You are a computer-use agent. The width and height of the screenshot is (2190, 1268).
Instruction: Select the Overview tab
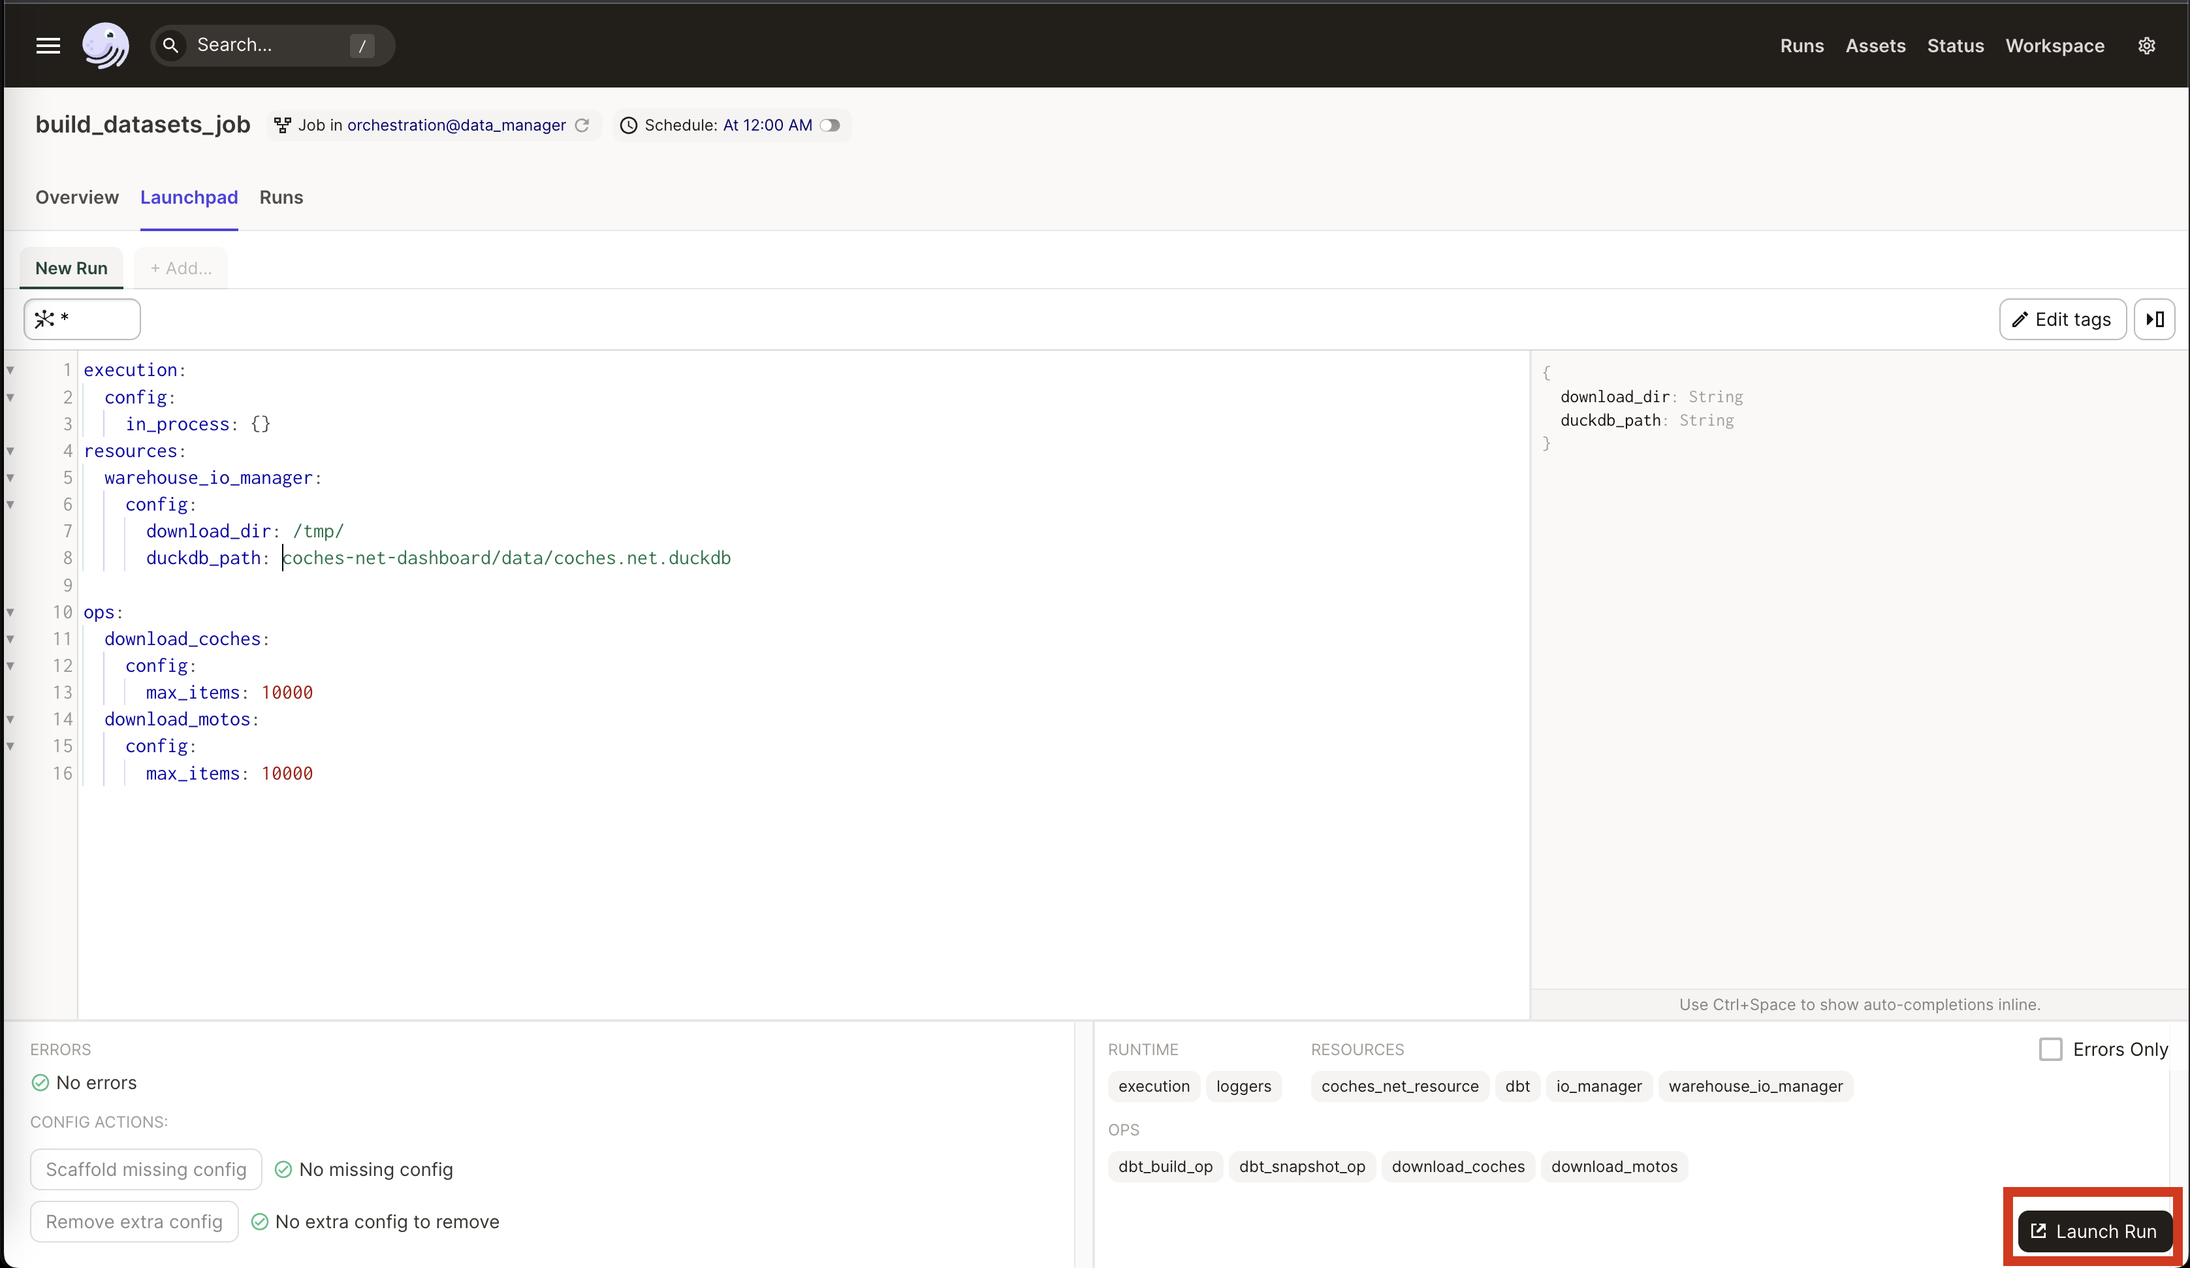pos(77,198)
